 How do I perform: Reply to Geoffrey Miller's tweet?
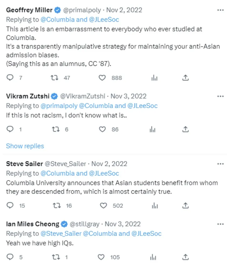10,78
